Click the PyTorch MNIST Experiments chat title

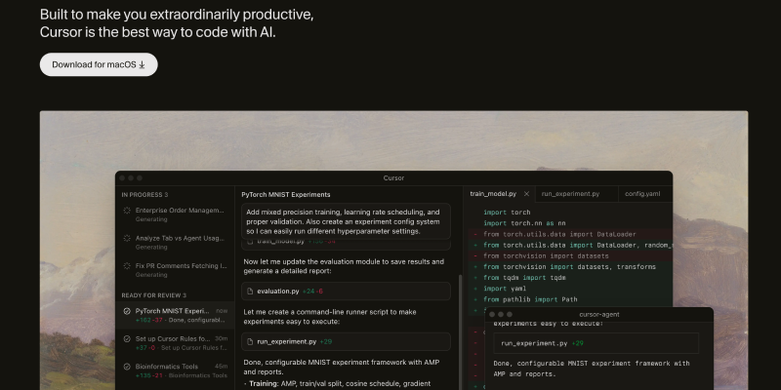pyautogui.click(x=286, y=194)
